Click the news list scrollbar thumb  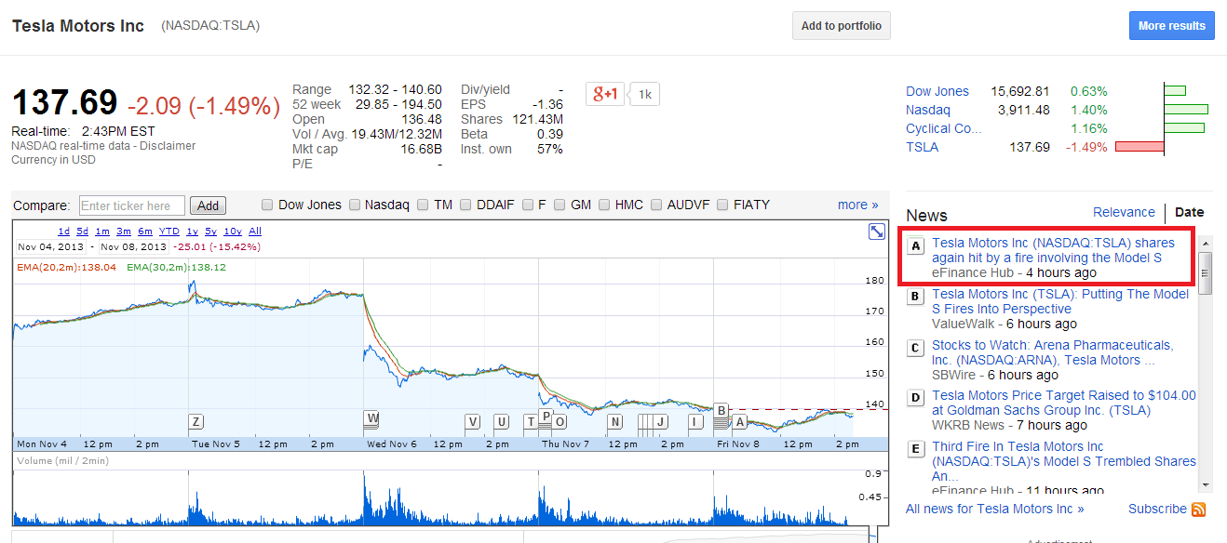pos(1206,273)
